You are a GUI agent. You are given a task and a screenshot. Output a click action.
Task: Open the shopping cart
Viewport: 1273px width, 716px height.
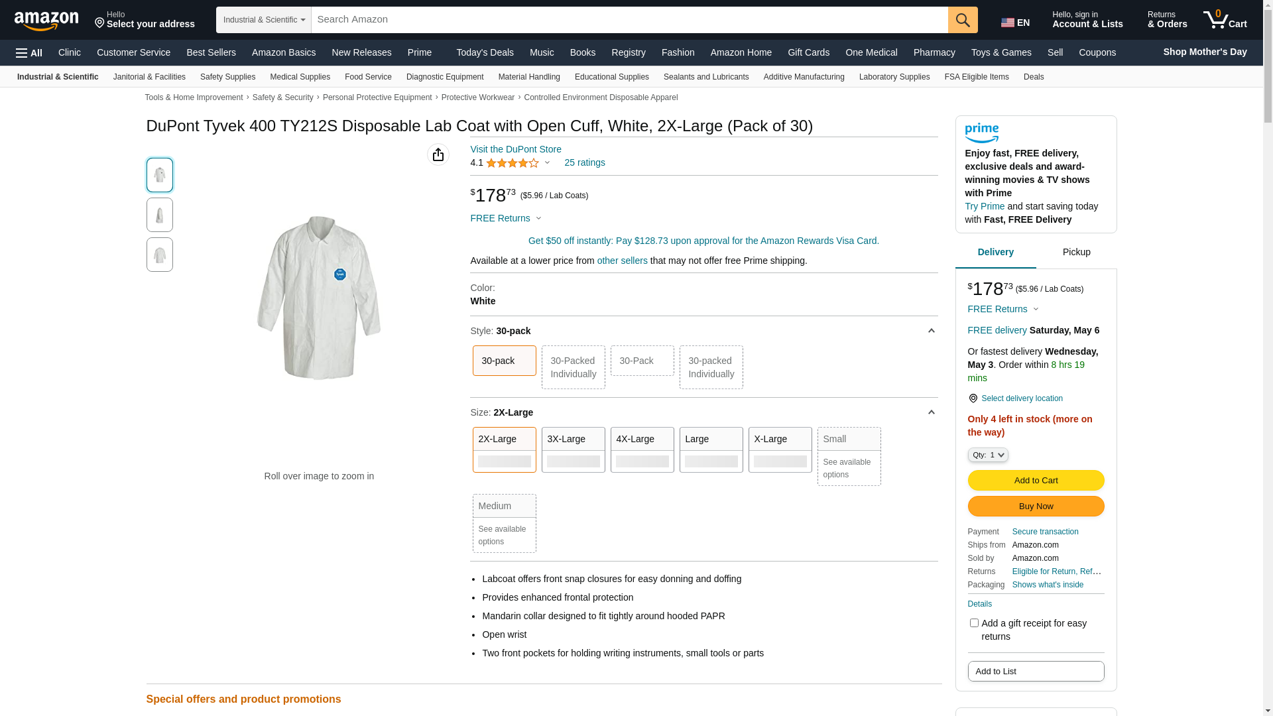point(1225,20)
